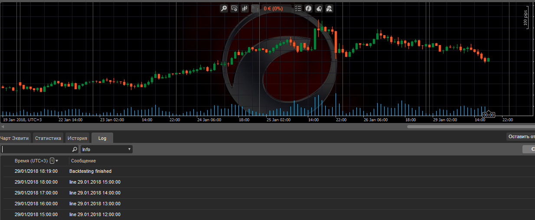Click timestamp 29/01/2018 17:00:00

click(x=36, y=193)
